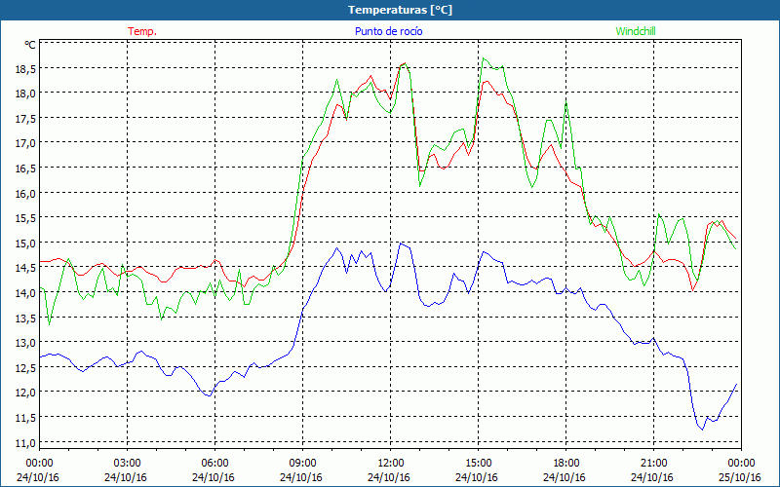The width and height of the screenshot is (780, 487).
Task: Click the Temperaturas [°C] title bar
Action: pyautogui.click(x=390, y=10)
